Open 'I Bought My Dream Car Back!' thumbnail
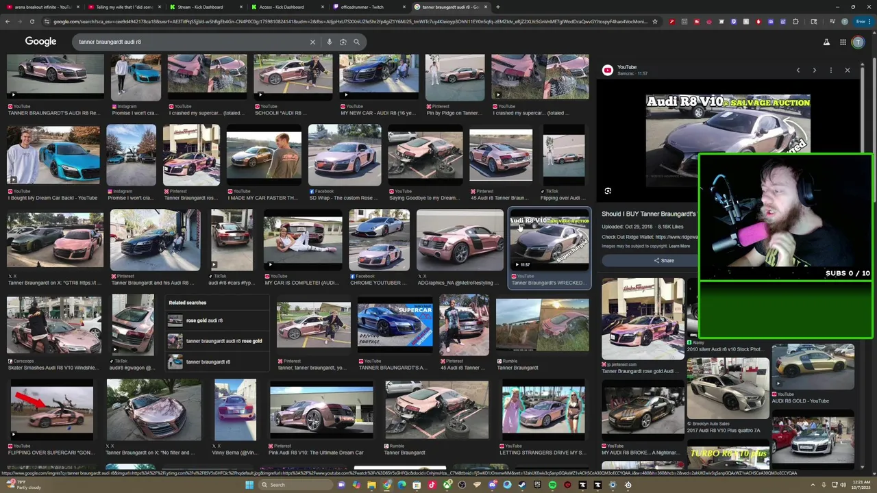 coord(53,155)
